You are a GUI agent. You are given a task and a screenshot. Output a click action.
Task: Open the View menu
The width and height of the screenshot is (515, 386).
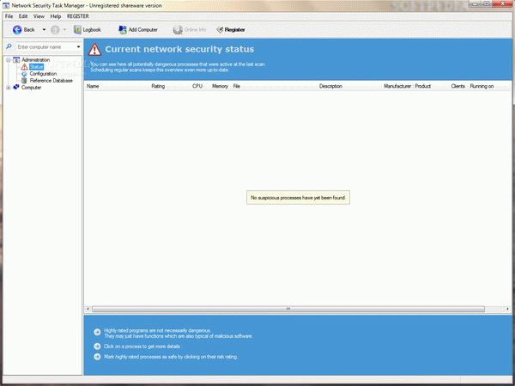(x=39, y=16)
